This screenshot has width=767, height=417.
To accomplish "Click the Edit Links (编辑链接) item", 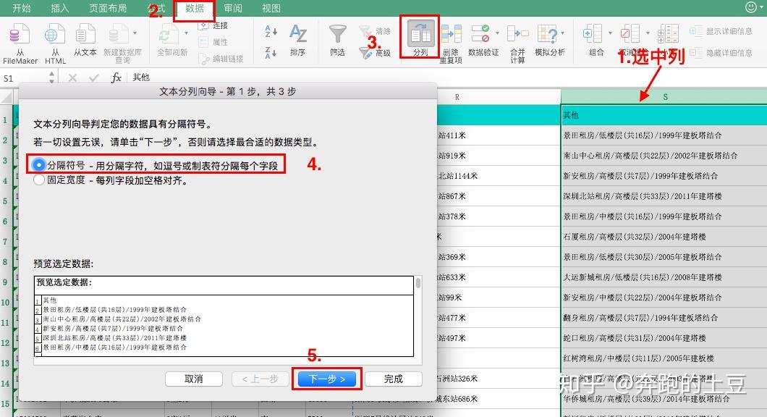I will (221, 59).
